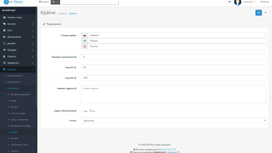Click the Opencart 3.0.3.7 footer link

pos(167,149)
